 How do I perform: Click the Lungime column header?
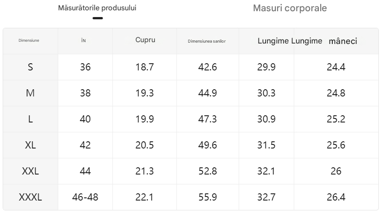[x=273, y=41]
